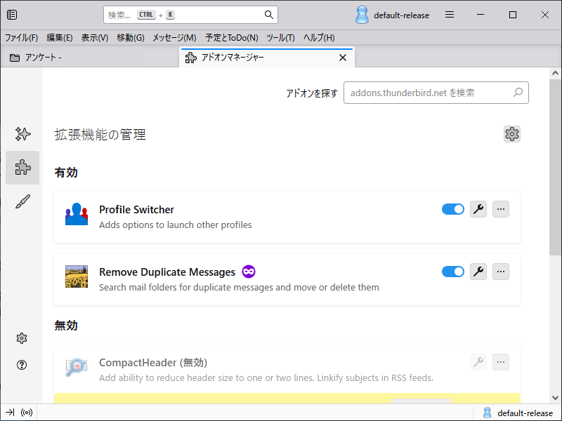Open the ファイル(F) menu
The image size is (562, 421).
(21, 38)
